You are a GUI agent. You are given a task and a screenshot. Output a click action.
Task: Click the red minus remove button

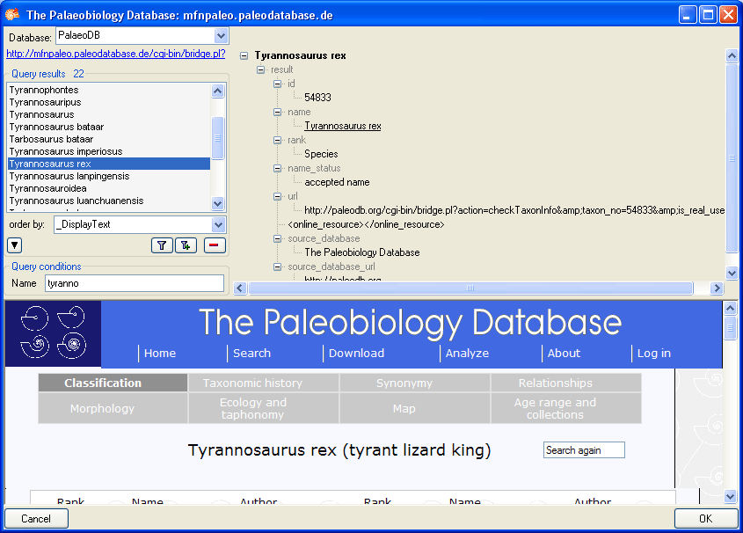click(x=215, y=245)
